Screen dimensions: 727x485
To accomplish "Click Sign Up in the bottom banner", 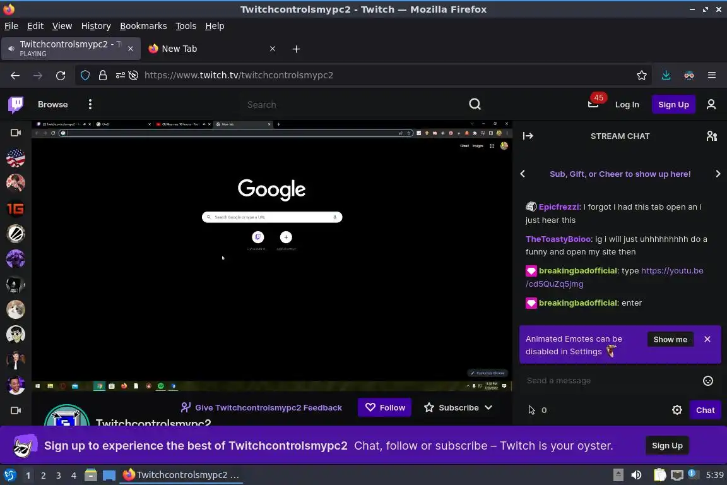I will [x=666, y=446].
